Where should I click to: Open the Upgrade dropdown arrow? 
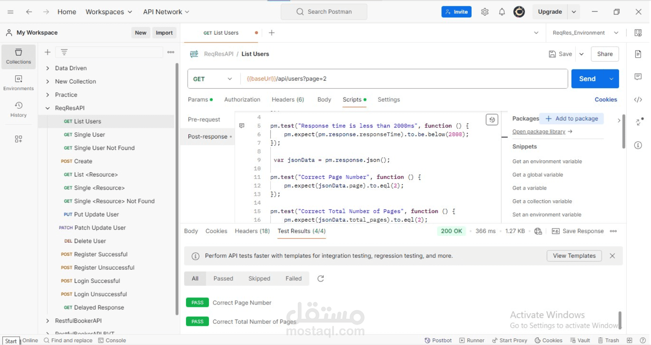574,12
